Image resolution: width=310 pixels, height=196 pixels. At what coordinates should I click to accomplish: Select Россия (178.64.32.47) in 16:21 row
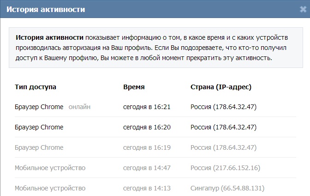[223, 107]
